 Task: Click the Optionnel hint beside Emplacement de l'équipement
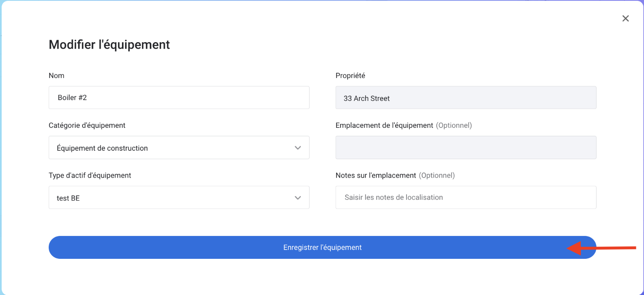(x=454, y=125)
